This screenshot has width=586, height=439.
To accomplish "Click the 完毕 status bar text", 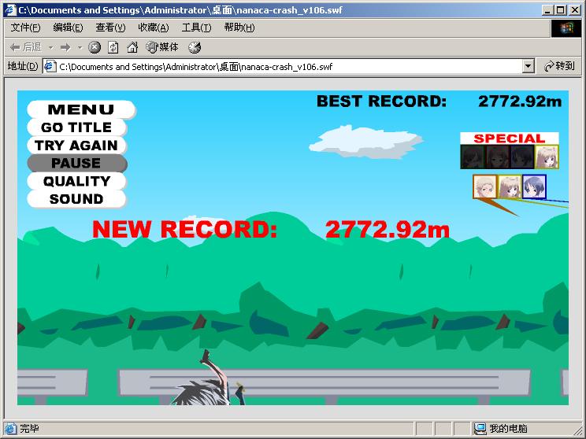I will [x=29, y=428].
